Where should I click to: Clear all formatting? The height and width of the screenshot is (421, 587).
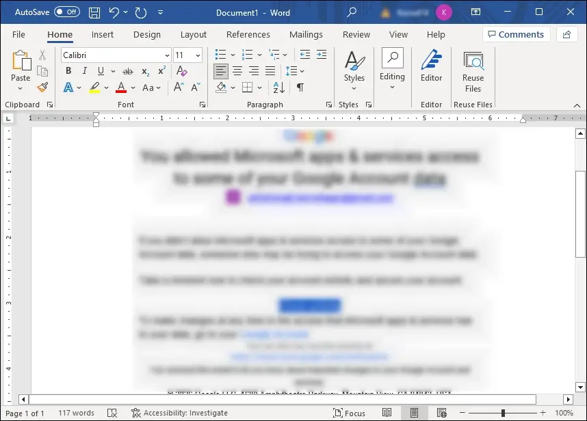pyautogui.click(x=181, y=70)
